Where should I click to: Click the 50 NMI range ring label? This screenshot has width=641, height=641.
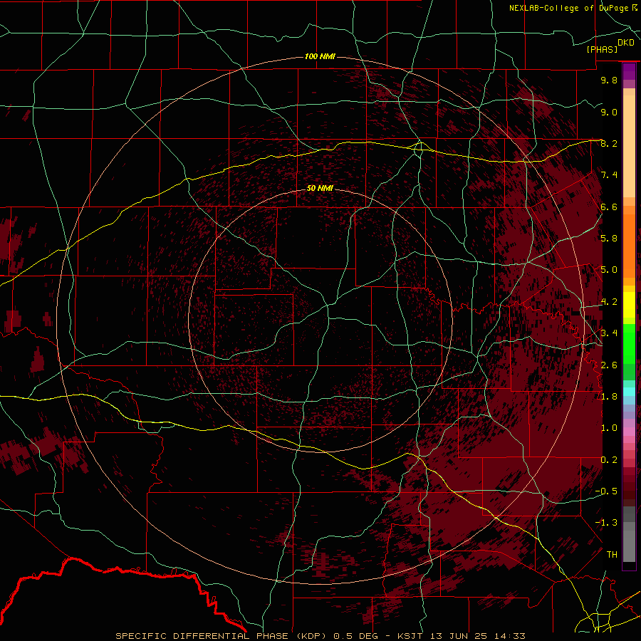tap(320, 188)
